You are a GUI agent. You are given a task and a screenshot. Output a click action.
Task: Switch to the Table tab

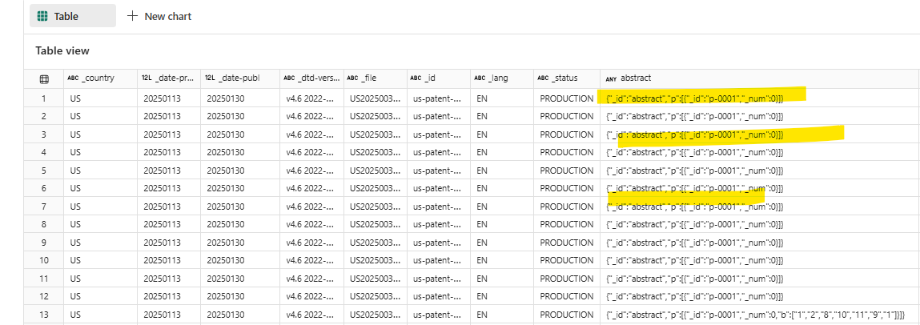point(73,17)
